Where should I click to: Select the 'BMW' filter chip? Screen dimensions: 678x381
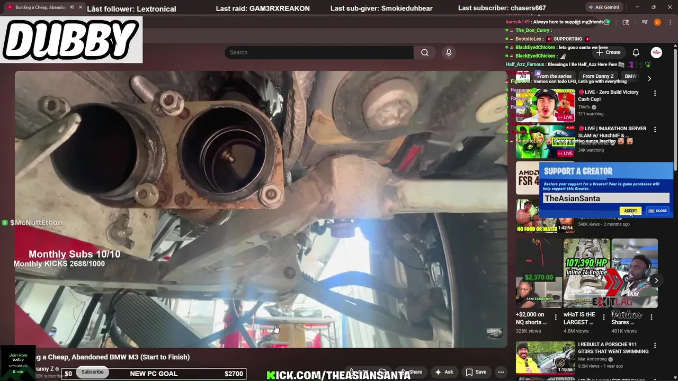coord(631,76)
